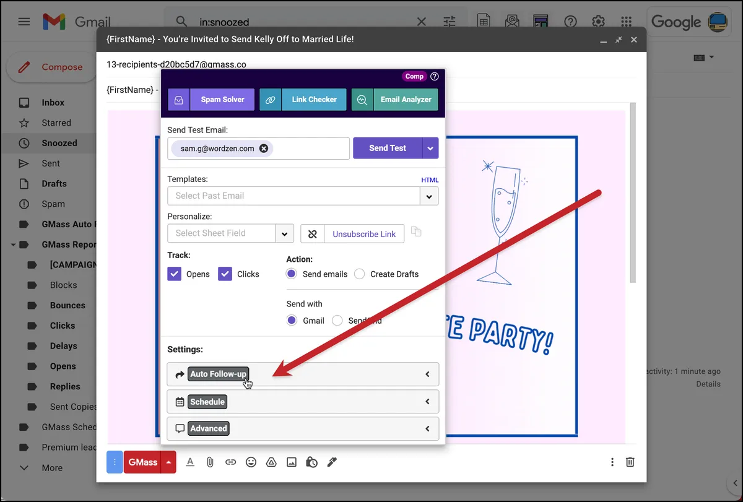Click the GMass sheets connector icon

pyautogui.click(x=483, y=22)
